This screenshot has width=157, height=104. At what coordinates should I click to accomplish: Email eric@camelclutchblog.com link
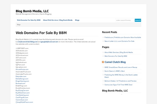pos(27,42)
